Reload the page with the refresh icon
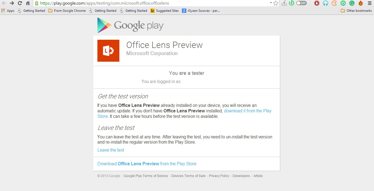This screenshot has width=374, height=191. (20, 3)
